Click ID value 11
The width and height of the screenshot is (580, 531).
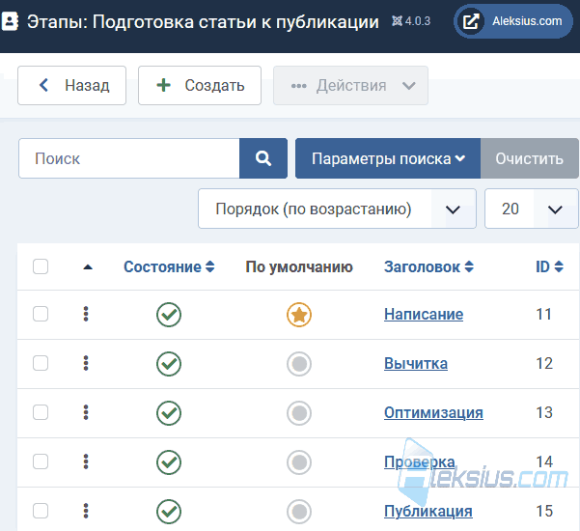click(x=543, y=314)
